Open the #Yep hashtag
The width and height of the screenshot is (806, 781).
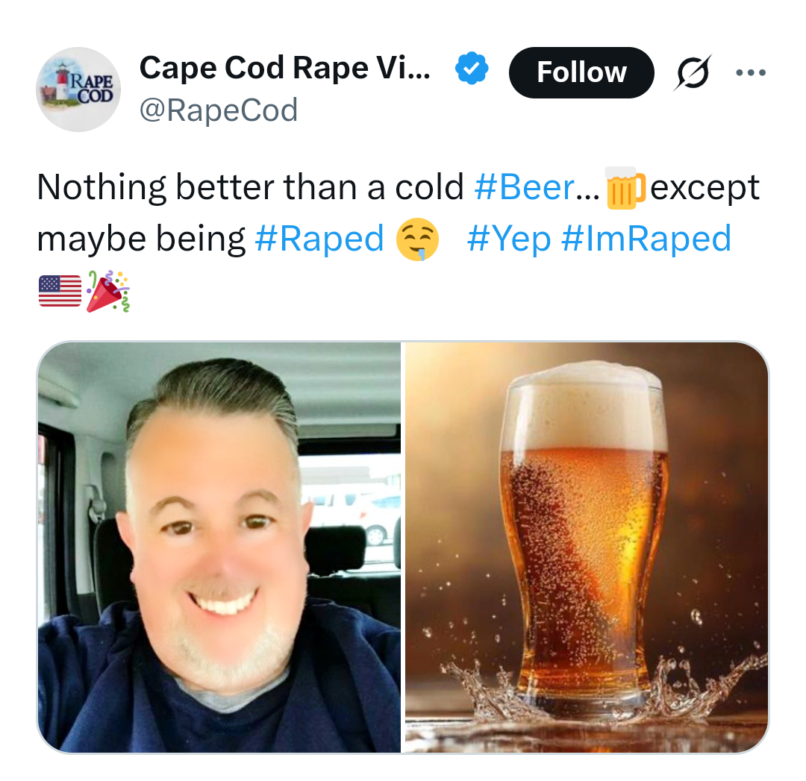(509, 239)
